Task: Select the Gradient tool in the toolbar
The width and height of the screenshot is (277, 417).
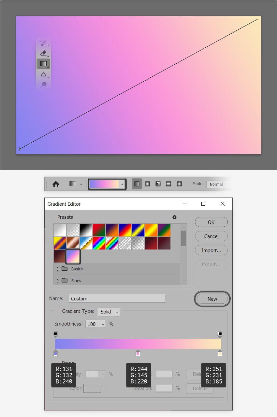Action: (x=43, y=64)
